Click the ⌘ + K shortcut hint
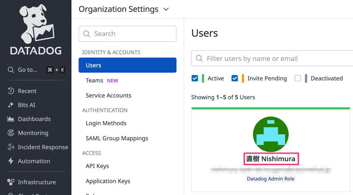353x195 pixels. (x=56, y=70)
